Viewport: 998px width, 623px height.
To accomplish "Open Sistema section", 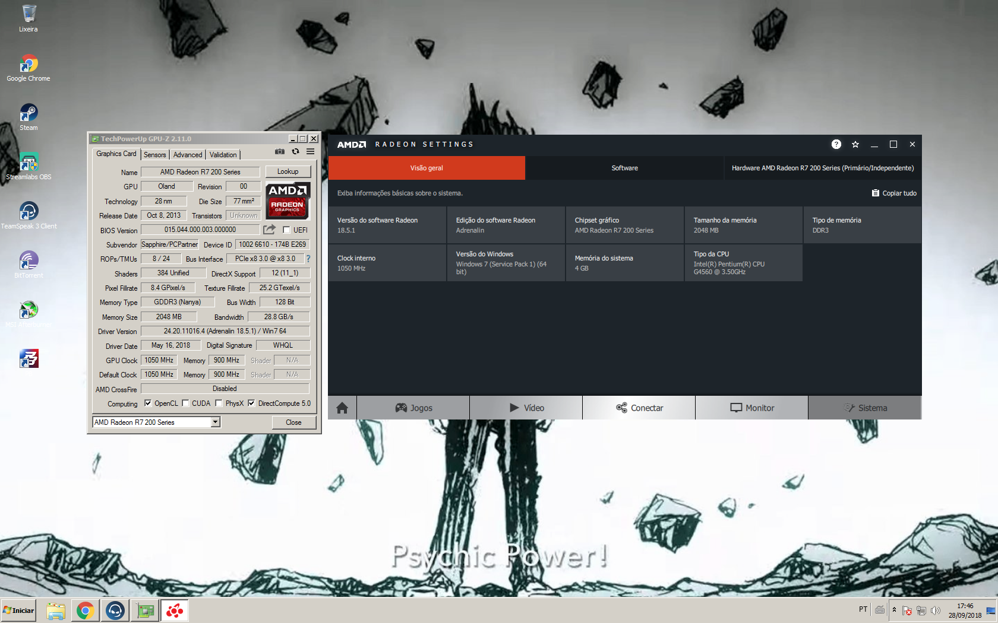I will pos(865,408).
